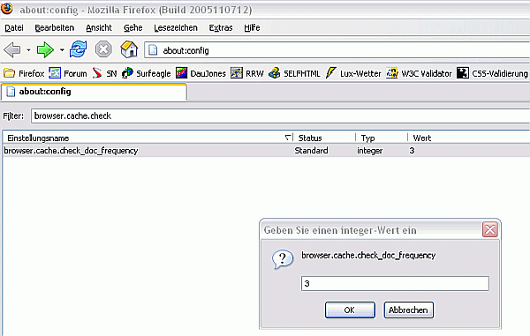Open the Gehe menu

click(132, 27)
